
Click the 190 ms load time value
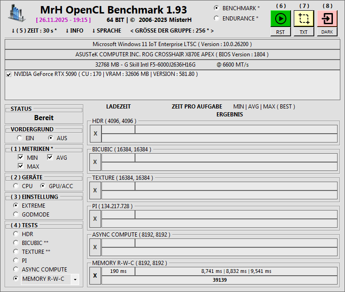tap(118, 271)
